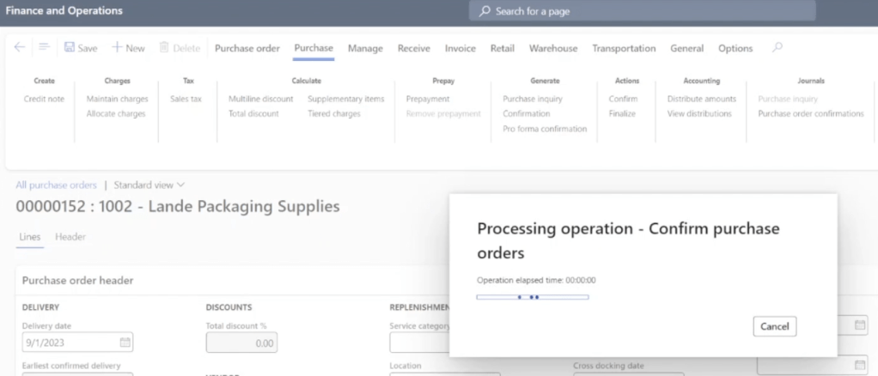Click the ribbon search magnifier icon
The height and width of the screenshot is (376, 878).
pyautogui.click(x=777, y=48)
